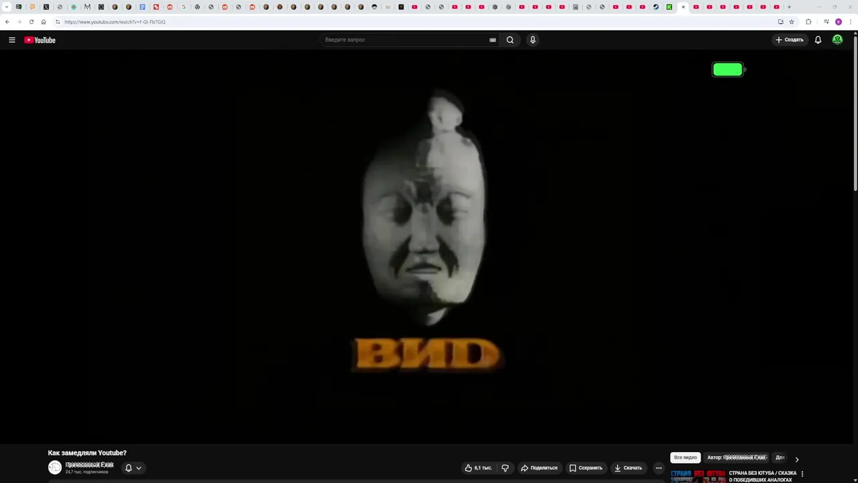This screenshot has height=483, width=858.
Task: Click "Сохранить" save button
Action: pyautogui.click(x=586, y=468)
